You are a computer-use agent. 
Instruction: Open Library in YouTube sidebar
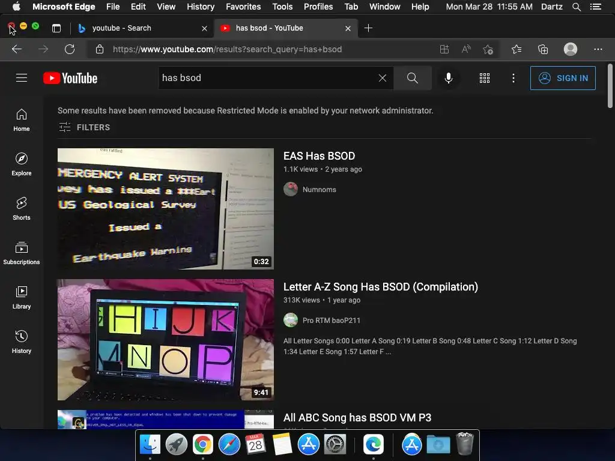22,298
